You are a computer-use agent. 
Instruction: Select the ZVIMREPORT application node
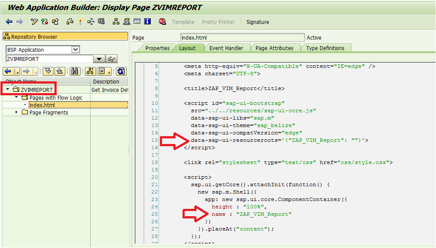[x=37, y=90]
